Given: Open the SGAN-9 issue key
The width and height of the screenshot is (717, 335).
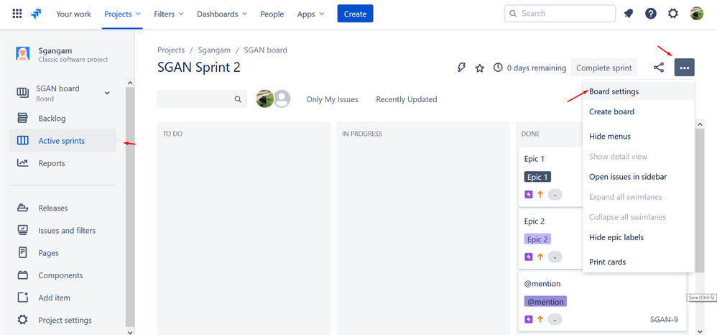Looking at the screenshot, I should (x=664, y=319).
